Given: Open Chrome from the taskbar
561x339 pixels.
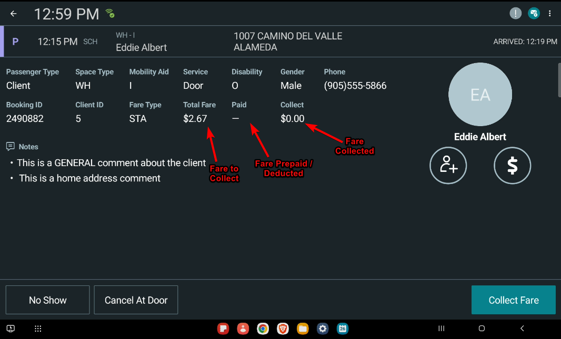Looking at the screenshot, I should click(263, 329).
